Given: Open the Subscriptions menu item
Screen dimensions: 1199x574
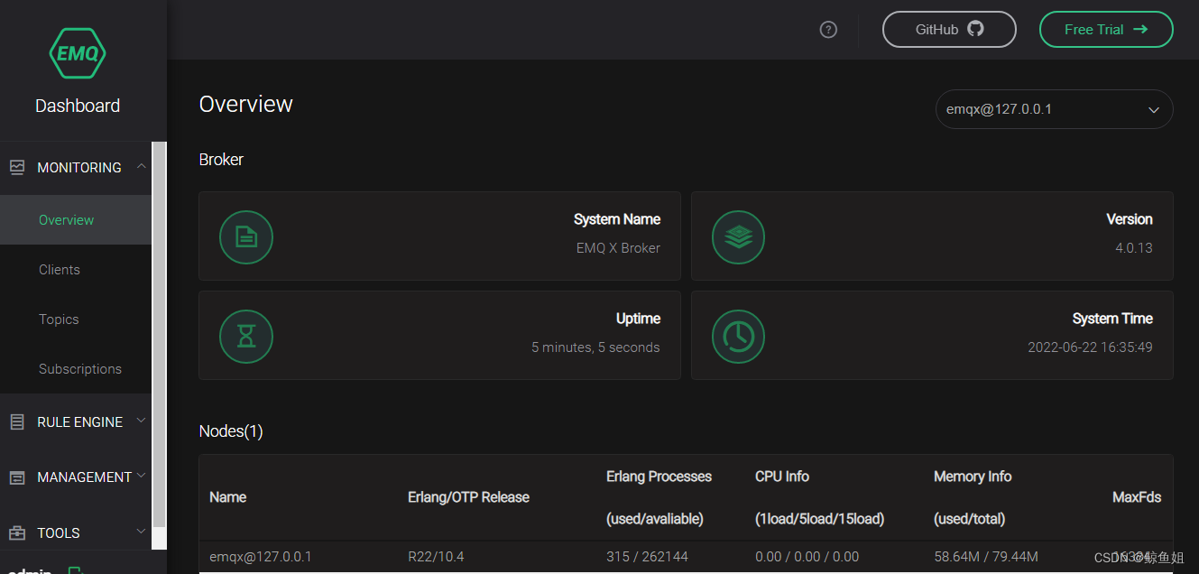Looking at the screenshot, I should pos(76,368).
